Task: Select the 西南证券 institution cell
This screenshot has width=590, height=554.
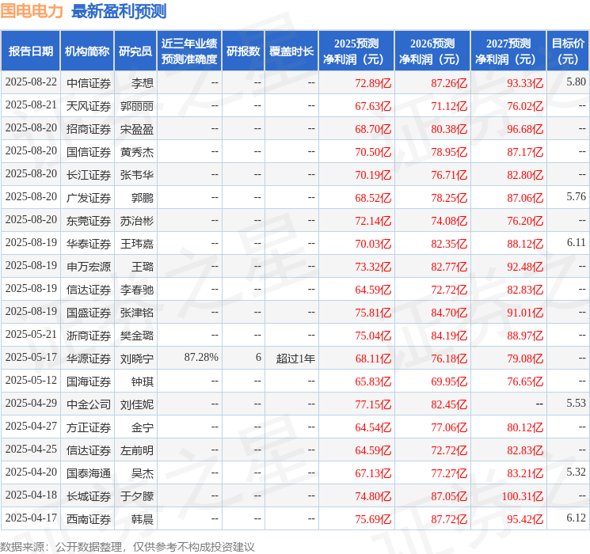Action: click(x=89, y=519)
